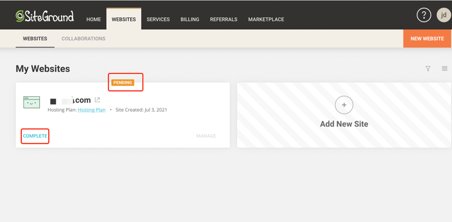Open BILLING in top navigation
This screenshot has height=222, width=452.
tap(190, 19)
